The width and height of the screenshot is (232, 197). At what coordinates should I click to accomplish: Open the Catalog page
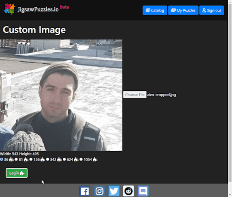pos(155,10)
